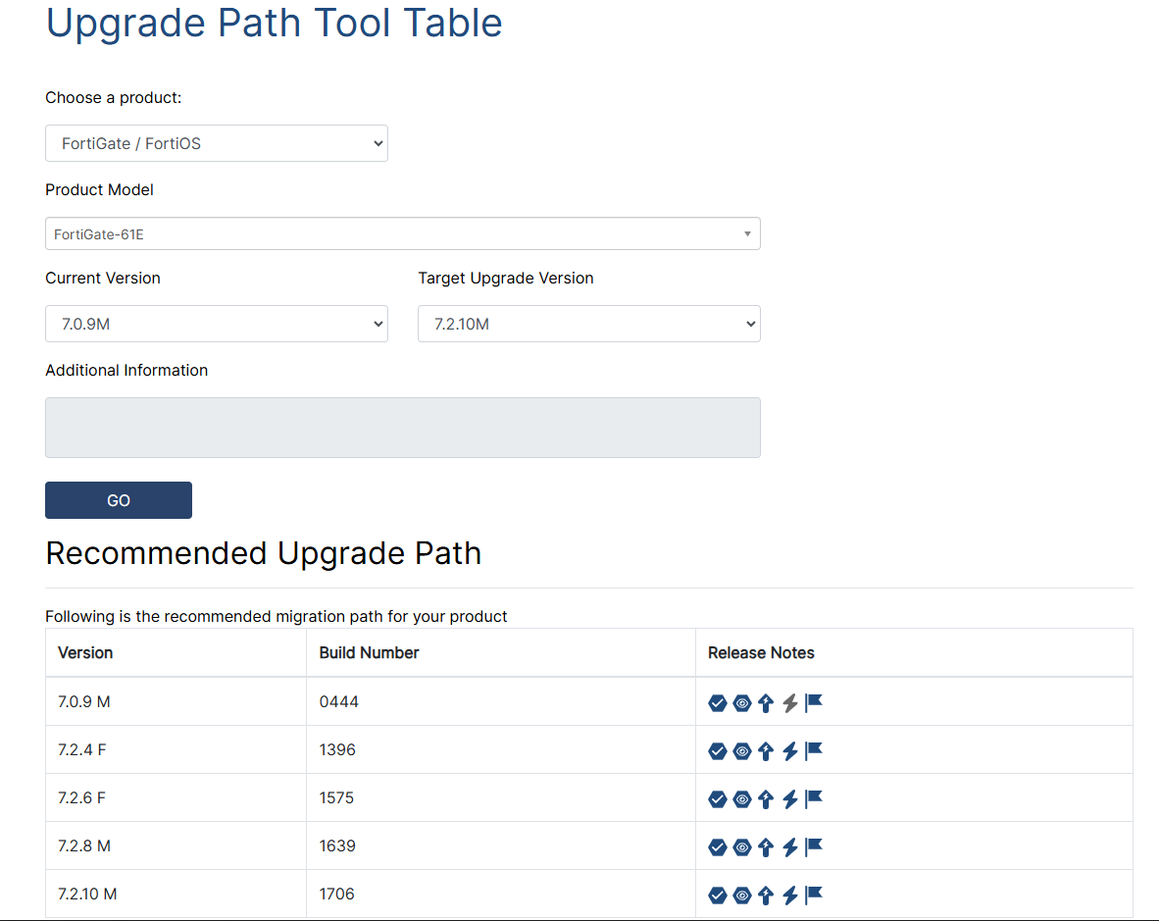1159x921 pixels.
Task: Open the FortiGate / FortiOS product dropdown
Action: click(217, 143)
